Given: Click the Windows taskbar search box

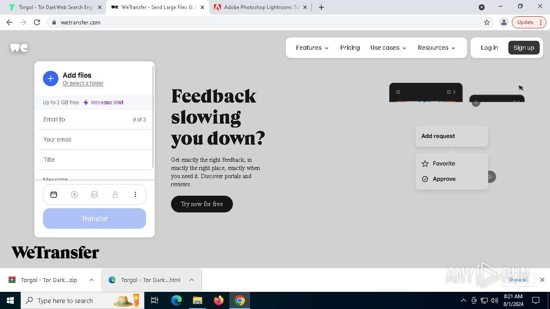Looking at the screenshot, I should [82, 300].
